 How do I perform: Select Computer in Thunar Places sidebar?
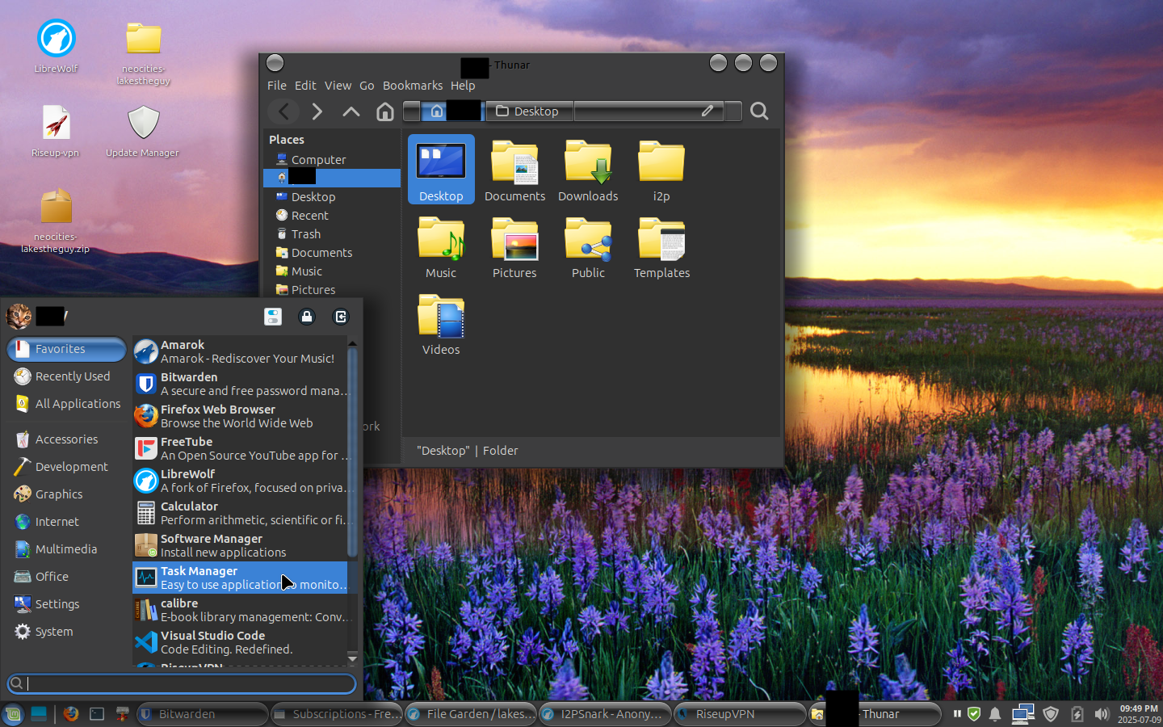[x=332, y=160]
